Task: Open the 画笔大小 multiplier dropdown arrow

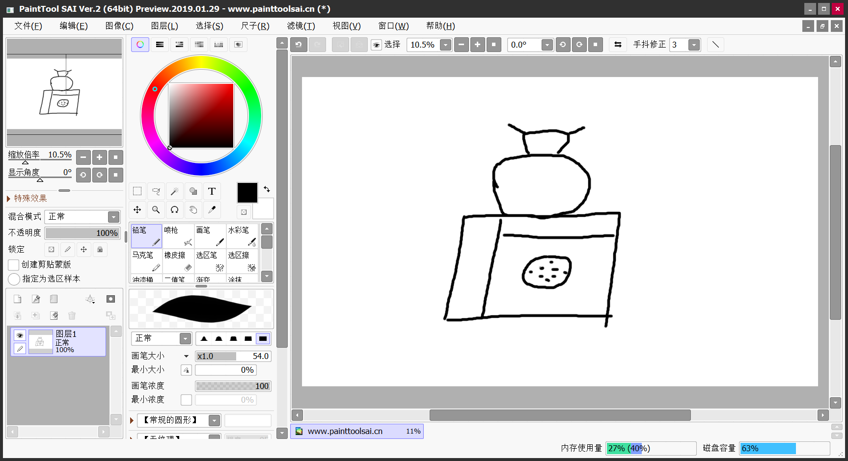Action: (x=186, y=357)
